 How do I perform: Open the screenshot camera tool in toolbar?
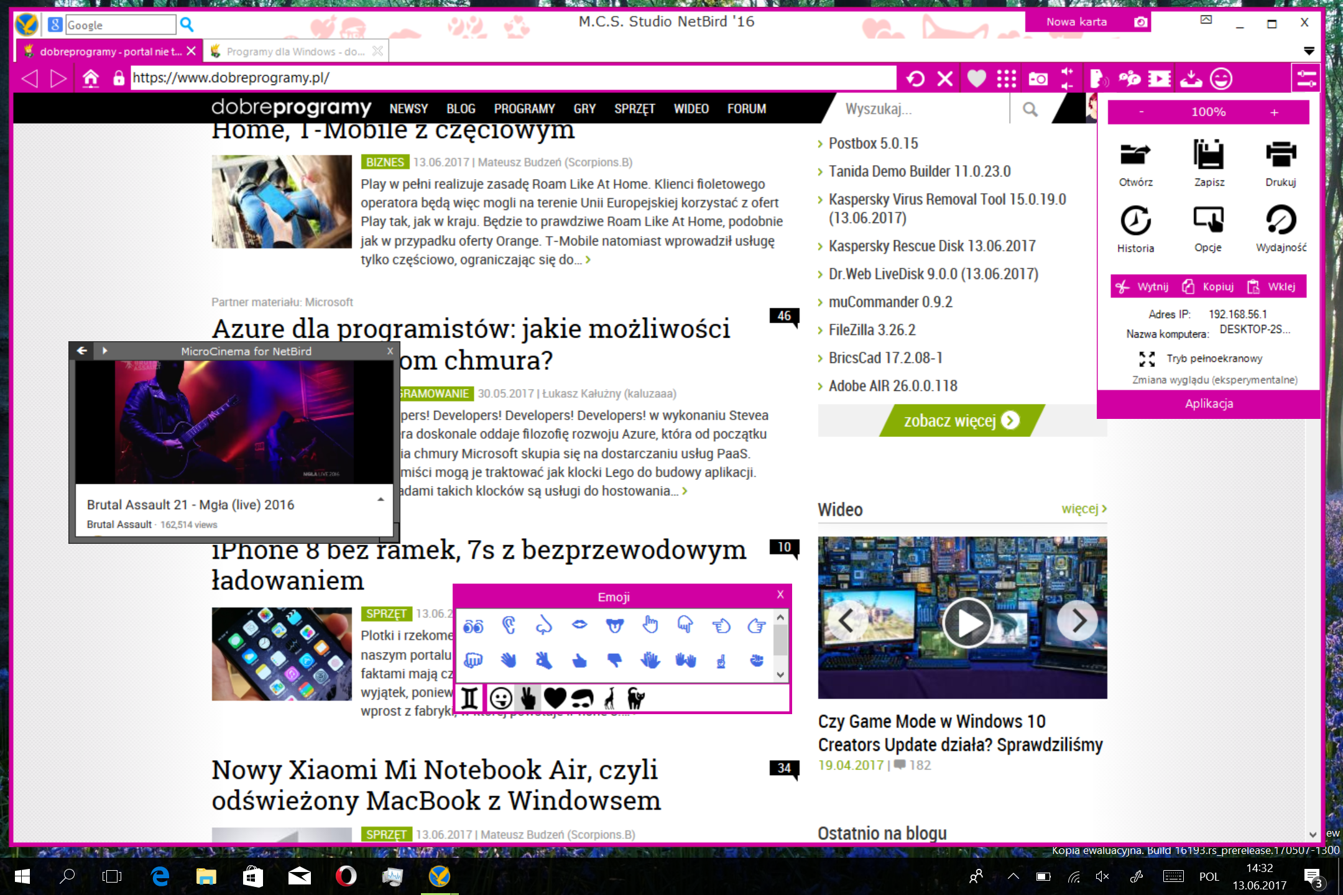1038,79
